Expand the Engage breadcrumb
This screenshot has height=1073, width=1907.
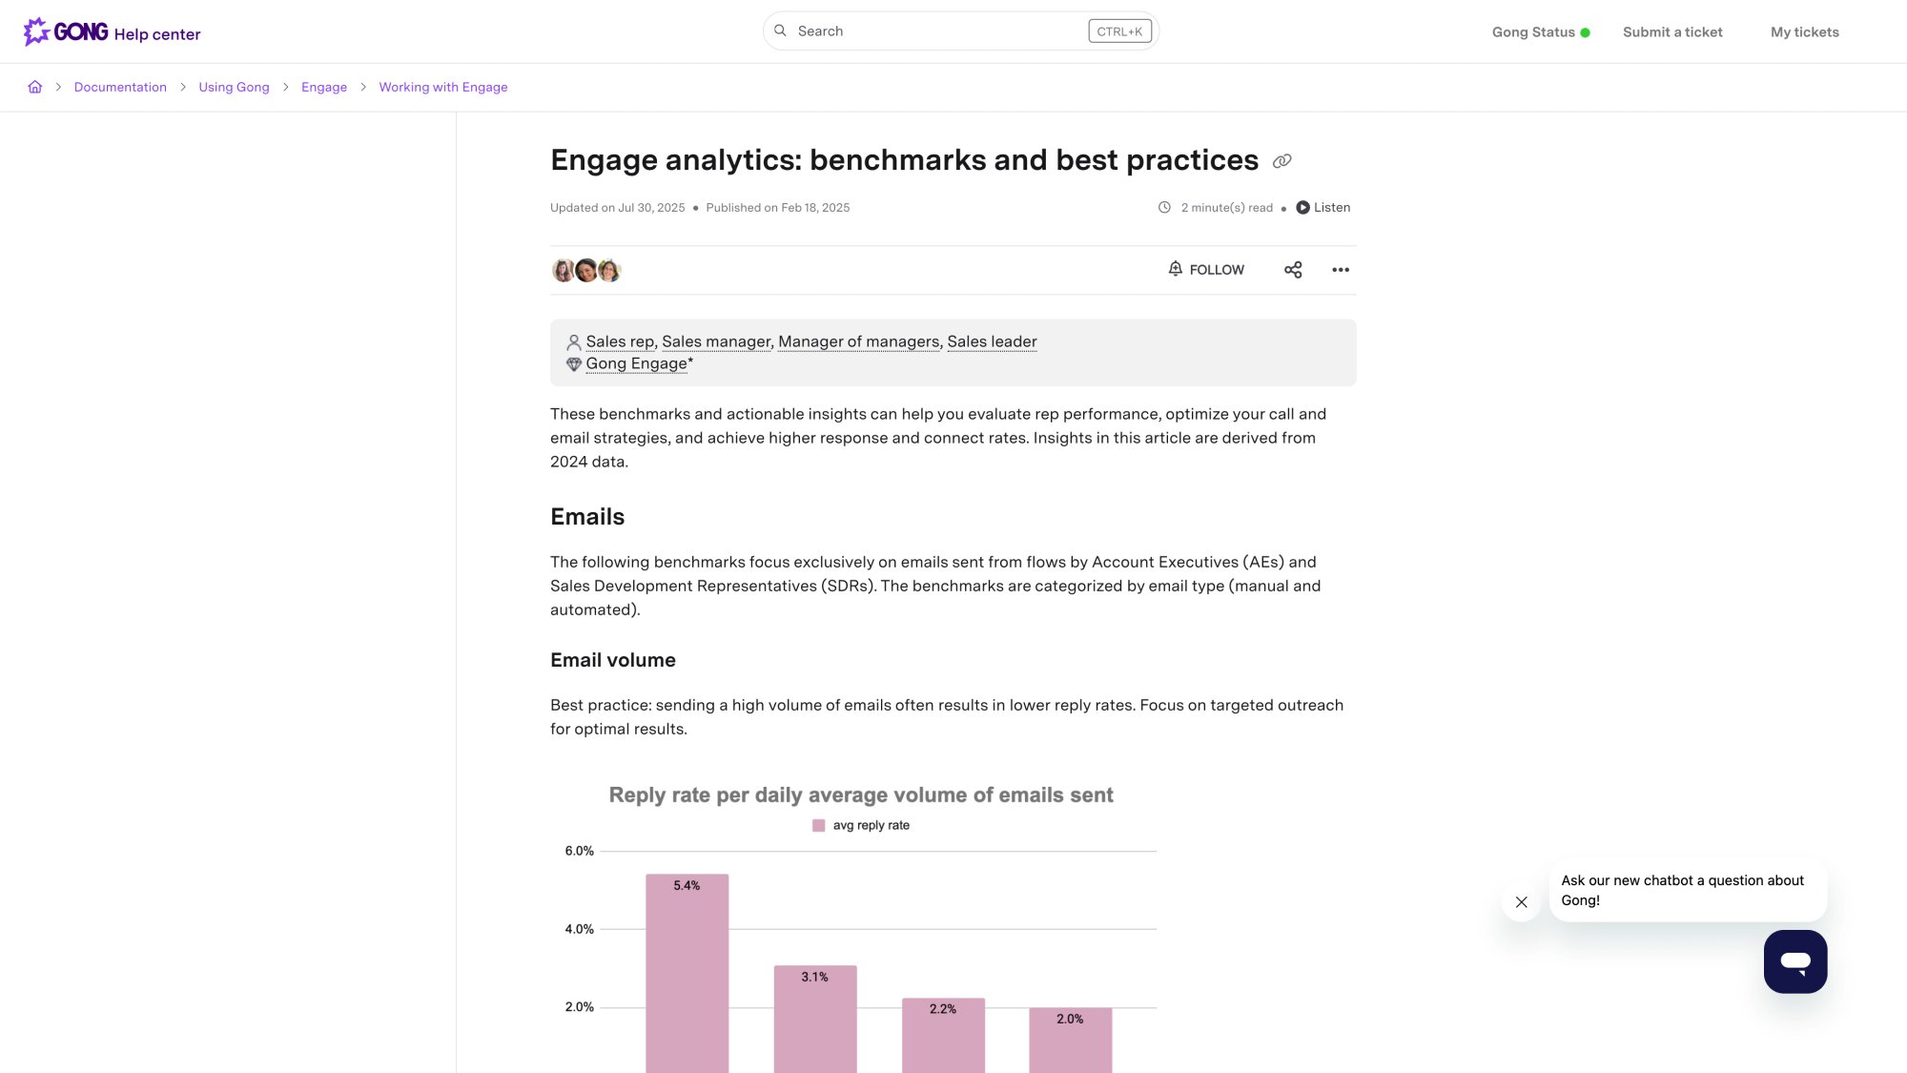click(324, 87)
